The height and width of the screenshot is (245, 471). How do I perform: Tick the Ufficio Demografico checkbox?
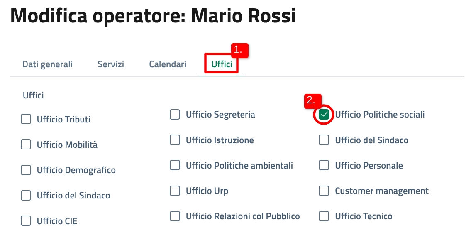coord(26,170)
